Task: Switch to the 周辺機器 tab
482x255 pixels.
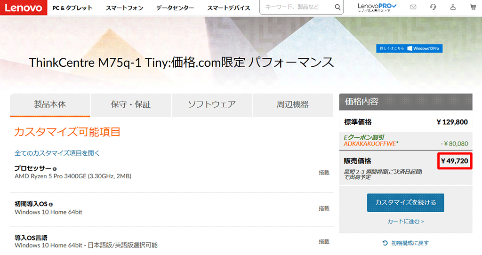Action: pyautogui.click(x=293, y=105)
